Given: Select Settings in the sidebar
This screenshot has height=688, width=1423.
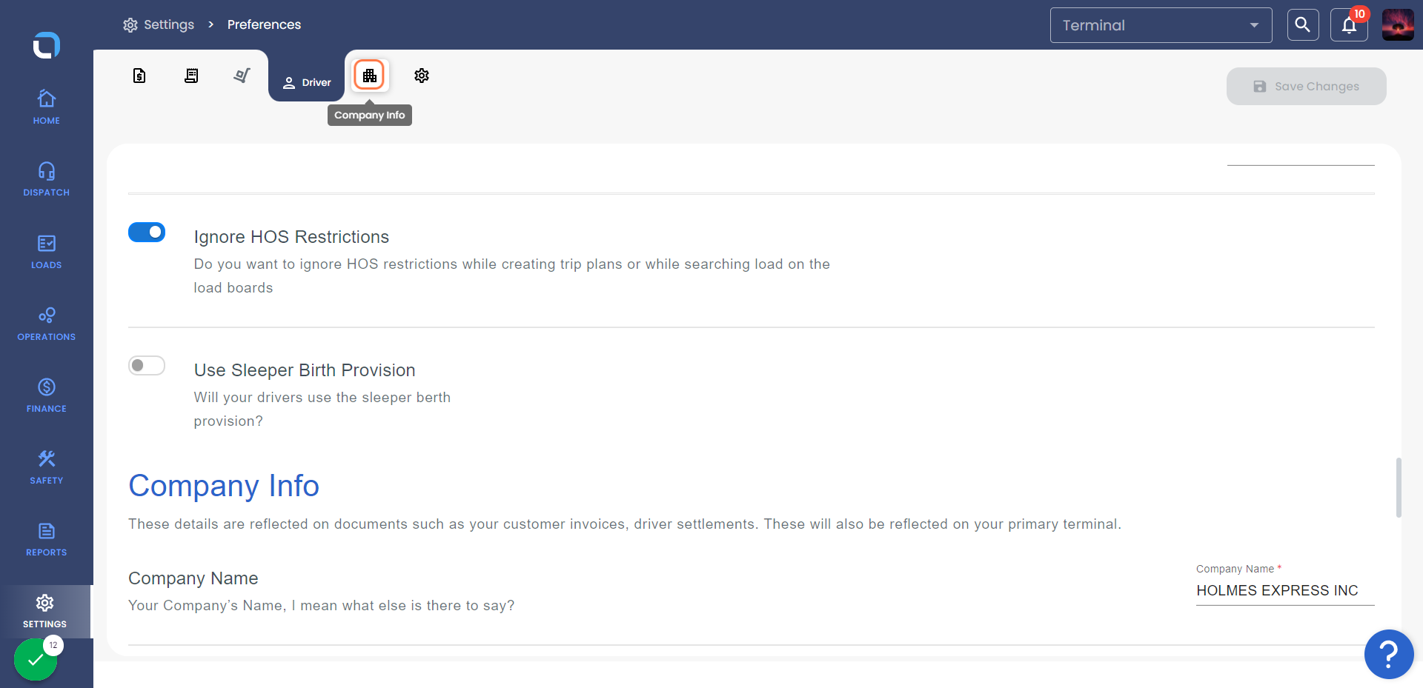Looking at the screenshot, I should [45, 611].
